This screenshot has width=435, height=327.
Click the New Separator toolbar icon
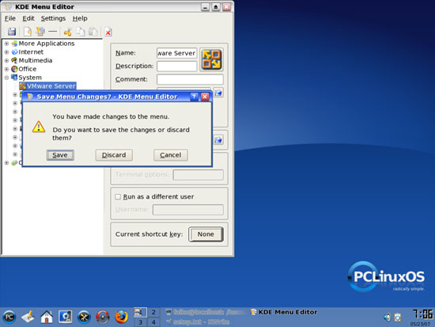pos(53,32)
